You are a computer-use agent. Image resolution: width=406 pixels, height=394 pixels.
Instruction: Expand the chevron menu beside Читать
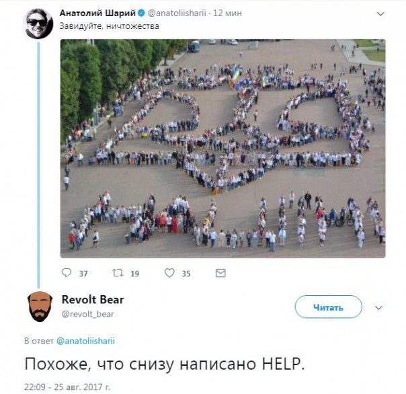pyautogui.click(x=378, y=308)
